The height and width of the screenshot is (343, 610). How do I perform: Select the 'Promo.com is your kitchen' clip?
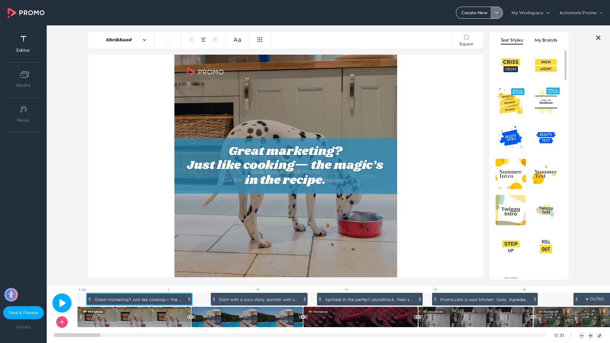click(x=485, y=299)
